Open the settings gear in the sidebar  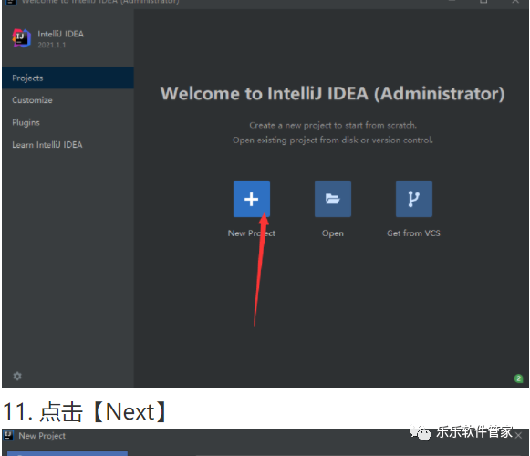[17, 376]
